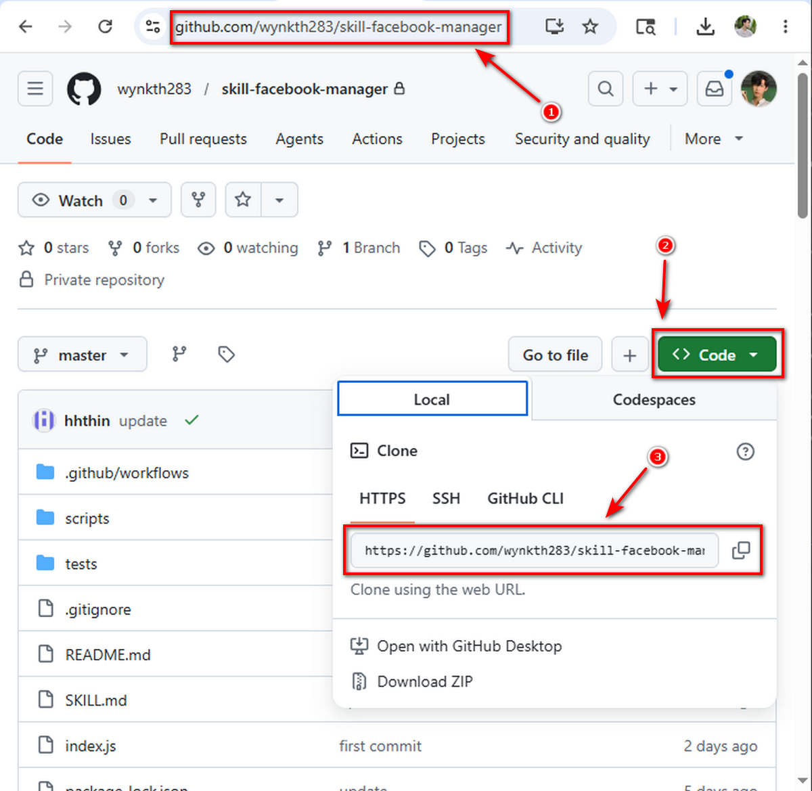
Task: Click the GitHub repository URL in the address bar
Action: (338, 27)
